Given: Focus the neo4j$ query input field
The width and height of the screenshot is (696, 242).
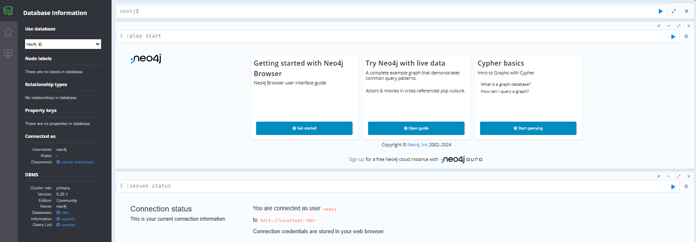Looking at the screenshot, I should click(x=384, y=11).
